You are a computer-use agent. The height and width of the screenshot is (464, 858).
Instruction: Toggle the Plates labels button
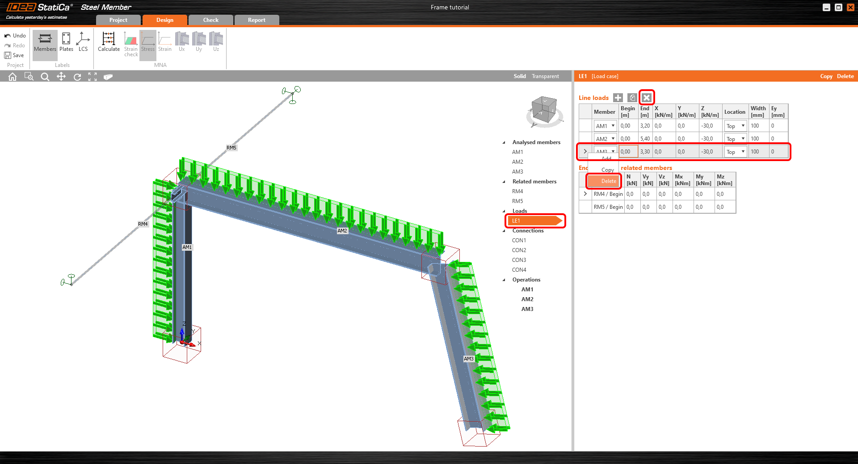(66, 42)
